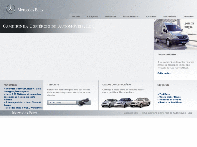Click the NOVIDADES heading
This screenshot has height=147, width=197.
click(10, 85)
